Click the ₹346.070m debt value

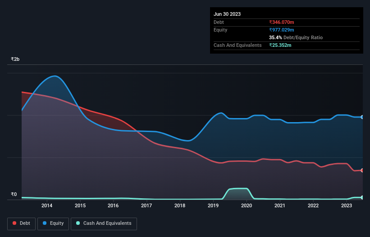[x=282, y=22]
